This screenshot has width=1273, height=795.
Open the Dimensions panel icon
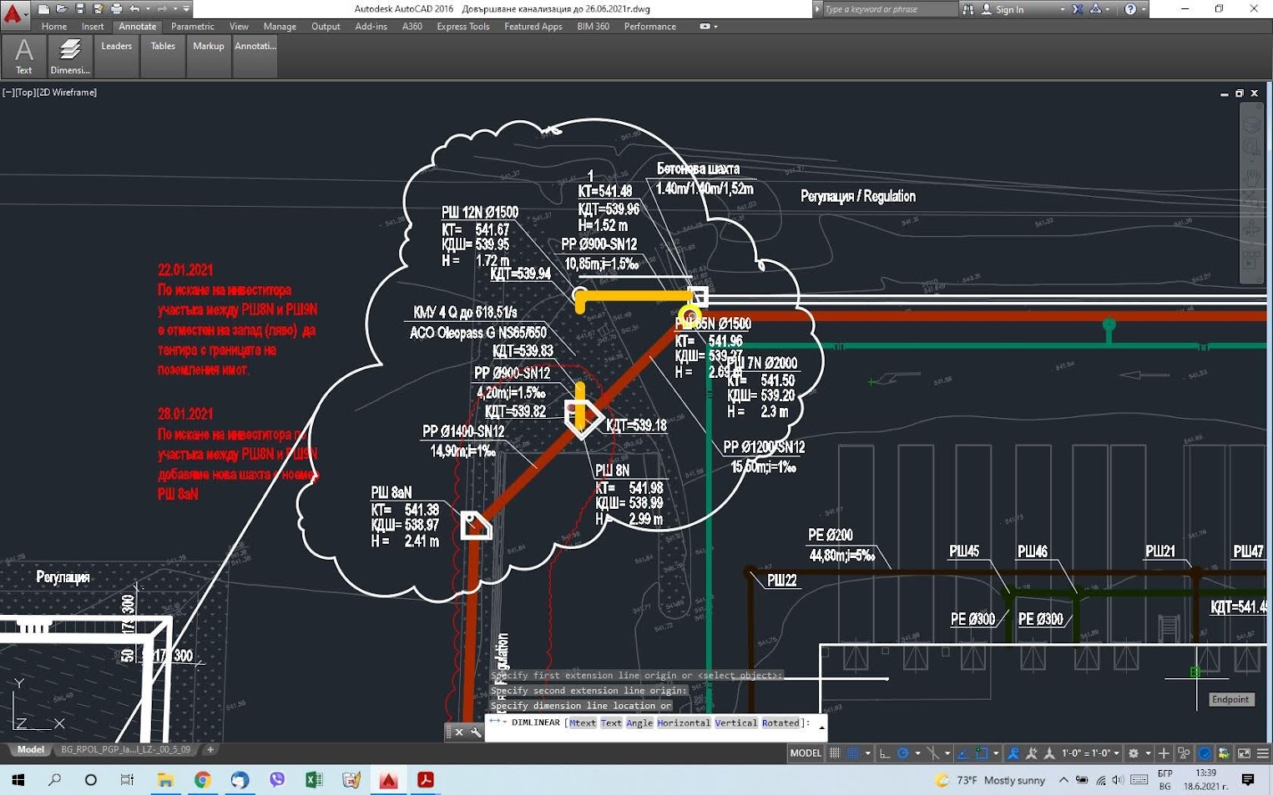(x=70, y=56)
